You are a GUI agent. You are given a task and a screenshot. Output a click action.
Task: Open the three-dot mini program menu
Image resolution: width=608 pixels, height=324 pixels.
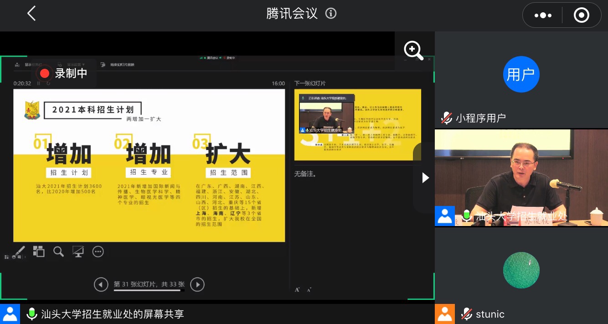pos(542,15)
